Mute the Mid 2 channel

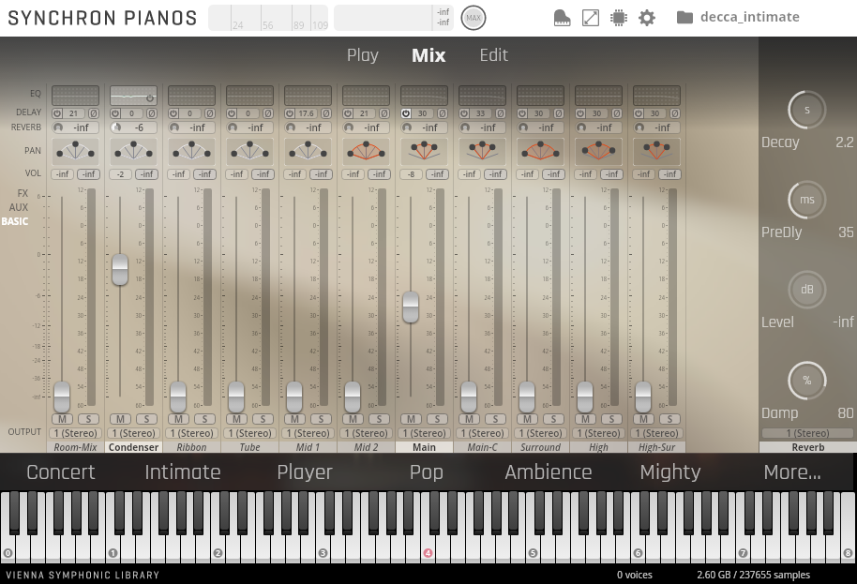[x=353, y=419]
